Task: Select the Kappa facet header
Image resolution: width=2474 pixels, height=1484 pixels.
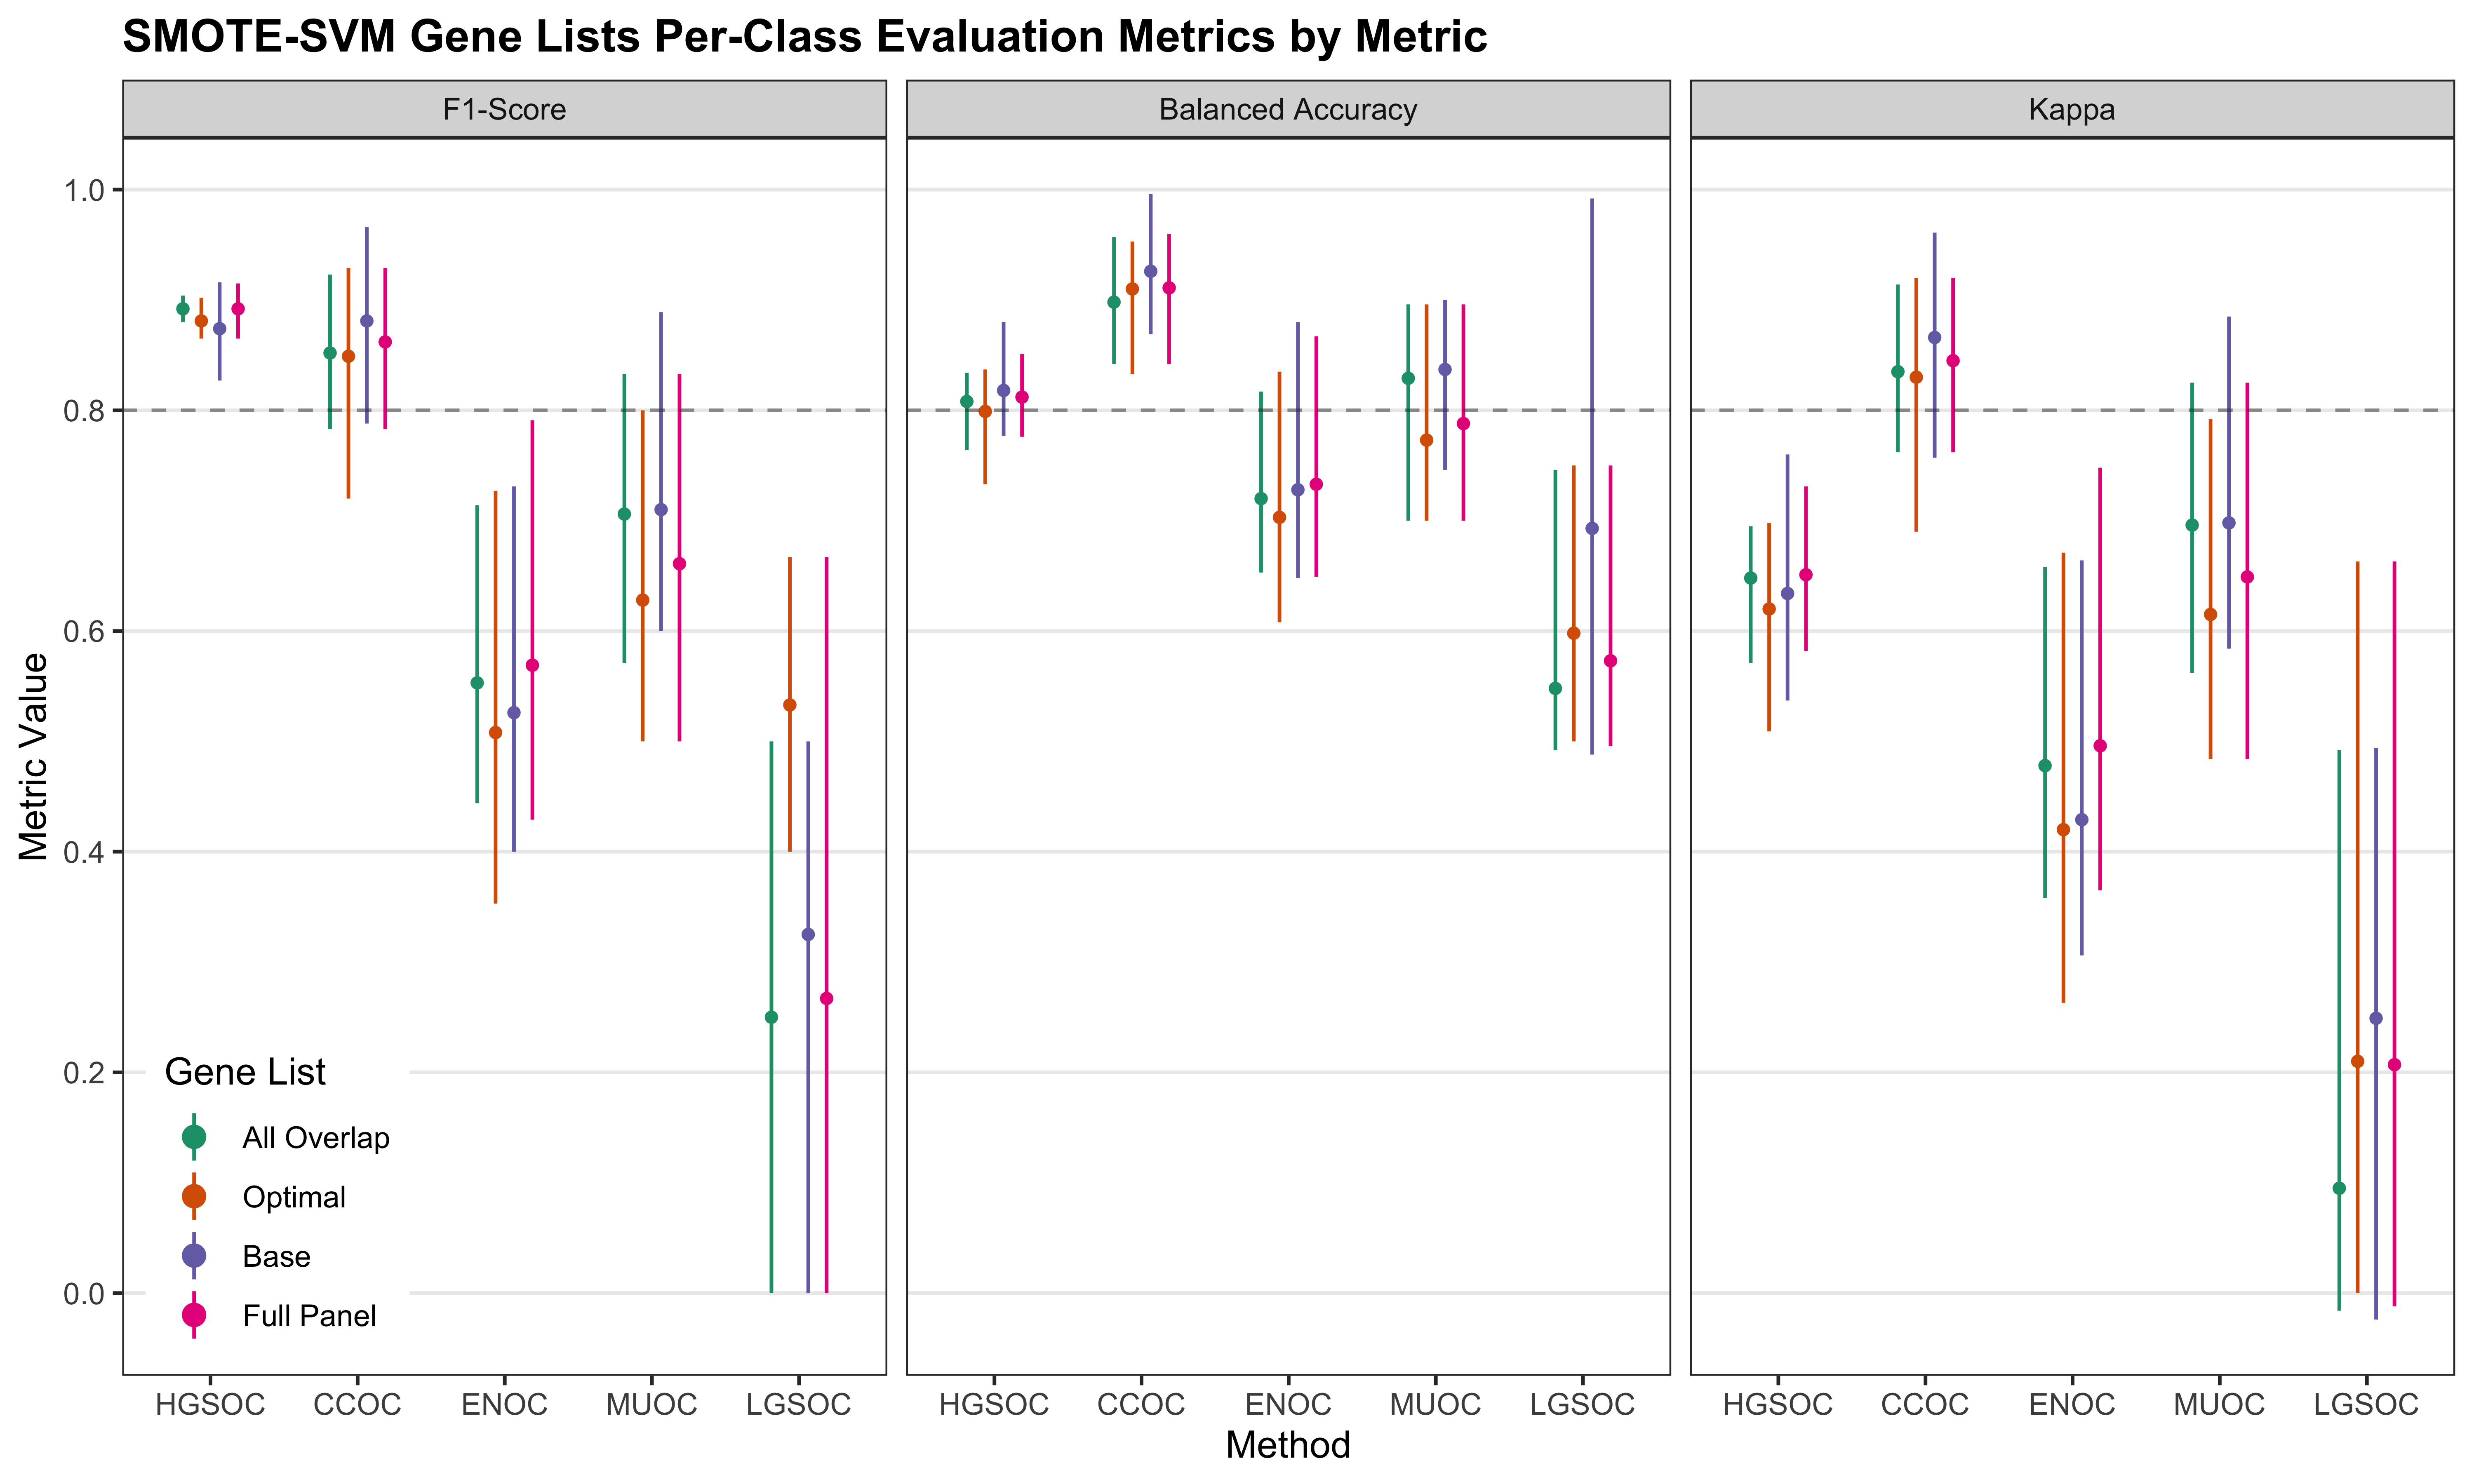Action: click(2071, 109)
